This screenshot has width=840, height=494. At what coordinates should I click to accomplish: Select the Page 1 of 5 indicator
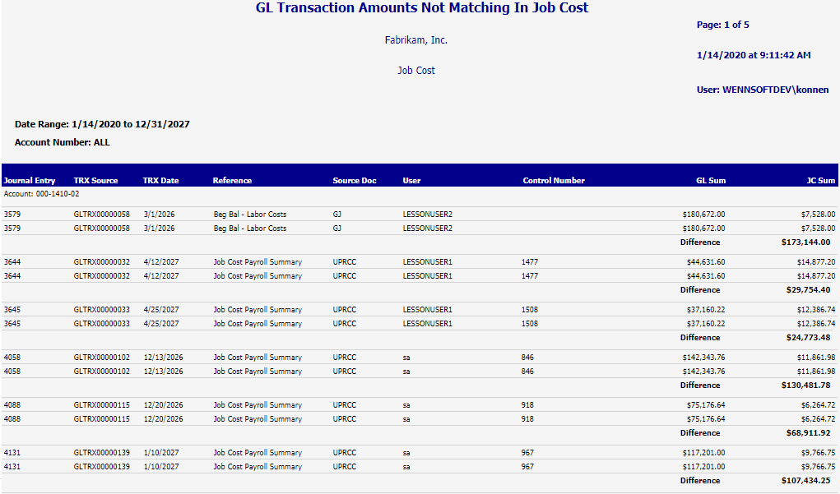pyautogui.click(x=722, y=25)
